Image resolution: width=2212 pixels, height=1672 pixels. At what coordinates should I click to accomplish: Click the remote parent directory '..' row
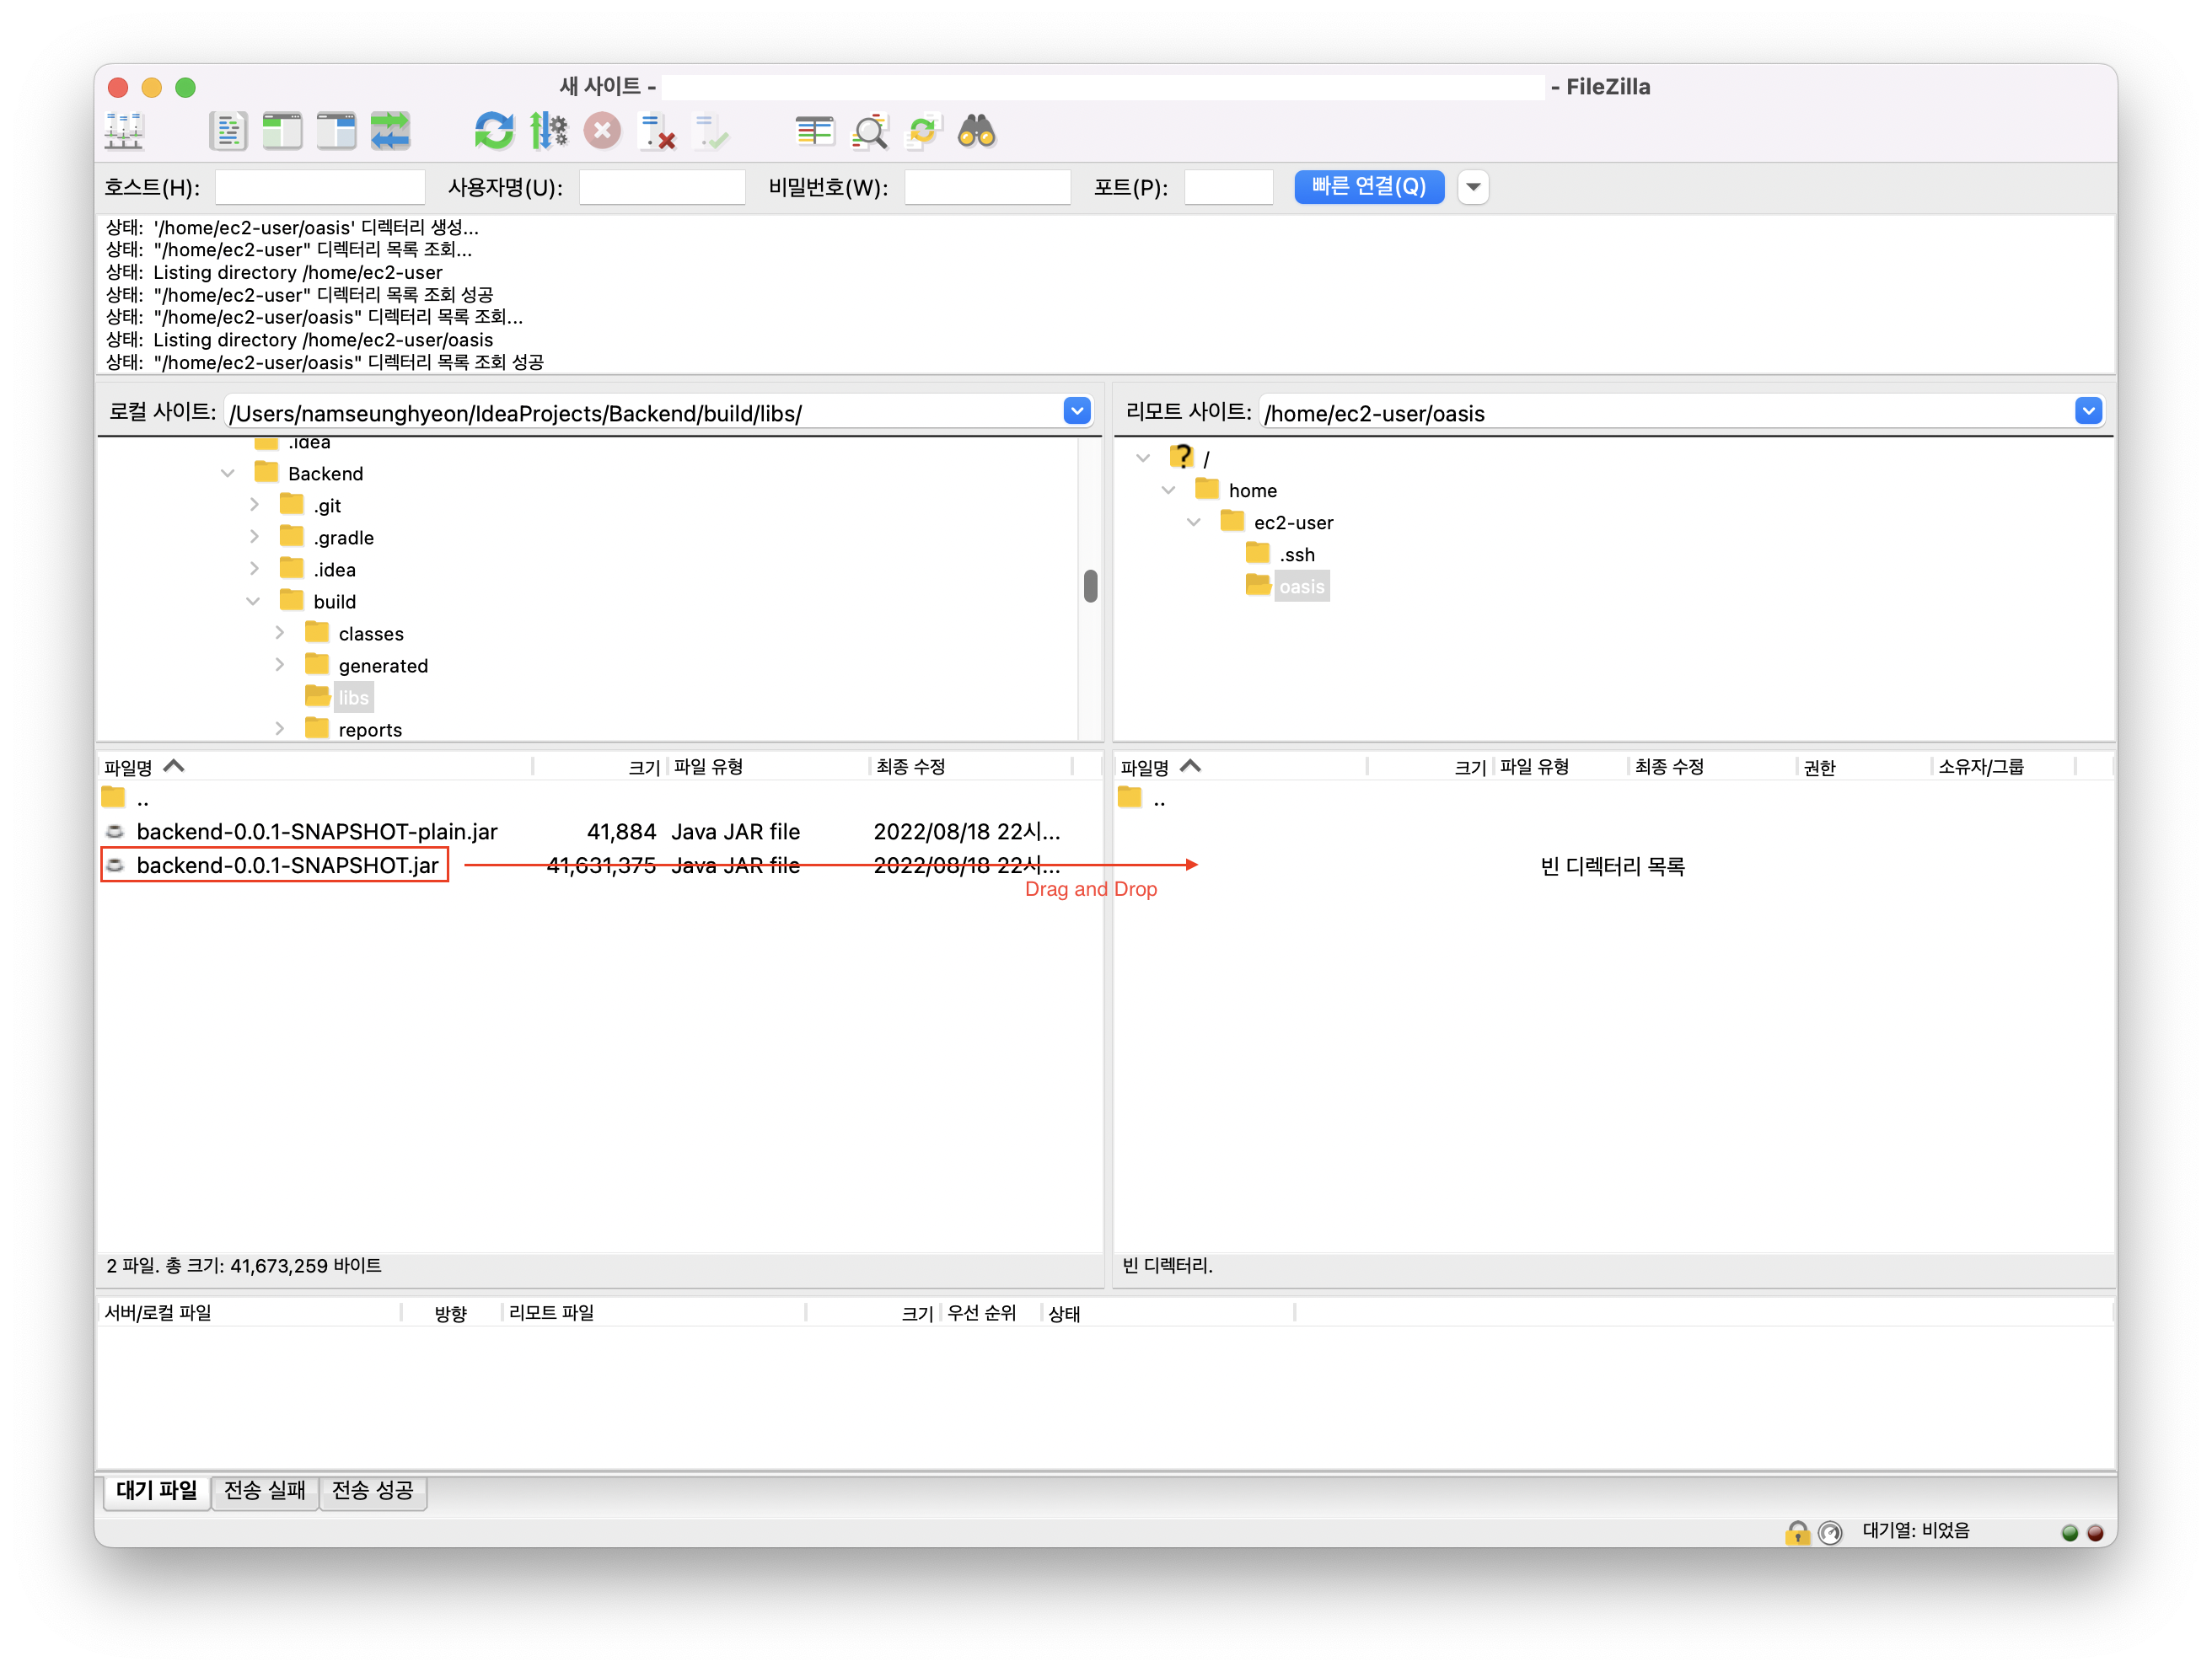click(1613, 799)
